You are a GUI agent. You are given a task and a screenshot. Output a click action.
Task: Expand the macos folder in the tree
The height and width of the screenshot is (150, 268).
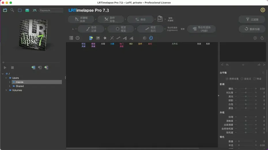click(x=10, y=82)
